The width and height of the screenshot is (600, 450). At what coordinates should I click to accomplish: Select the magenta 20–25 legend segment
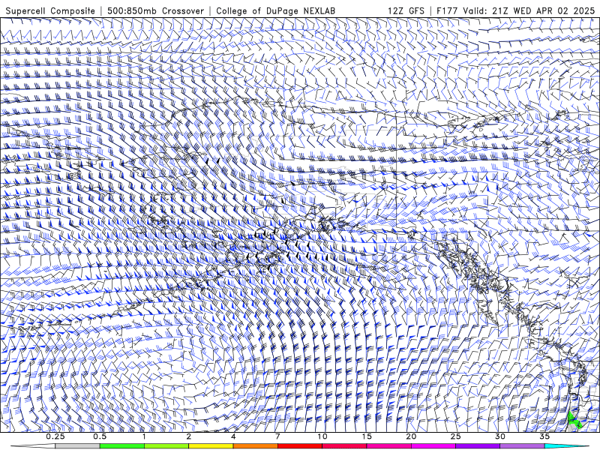pyautogui.click(x=433, y=446)
